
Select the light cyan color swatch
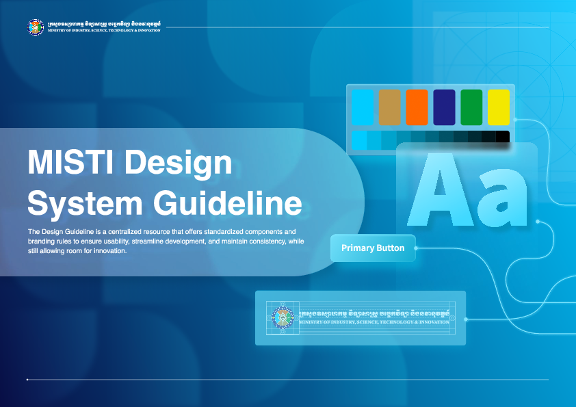(x=362, y=107)
